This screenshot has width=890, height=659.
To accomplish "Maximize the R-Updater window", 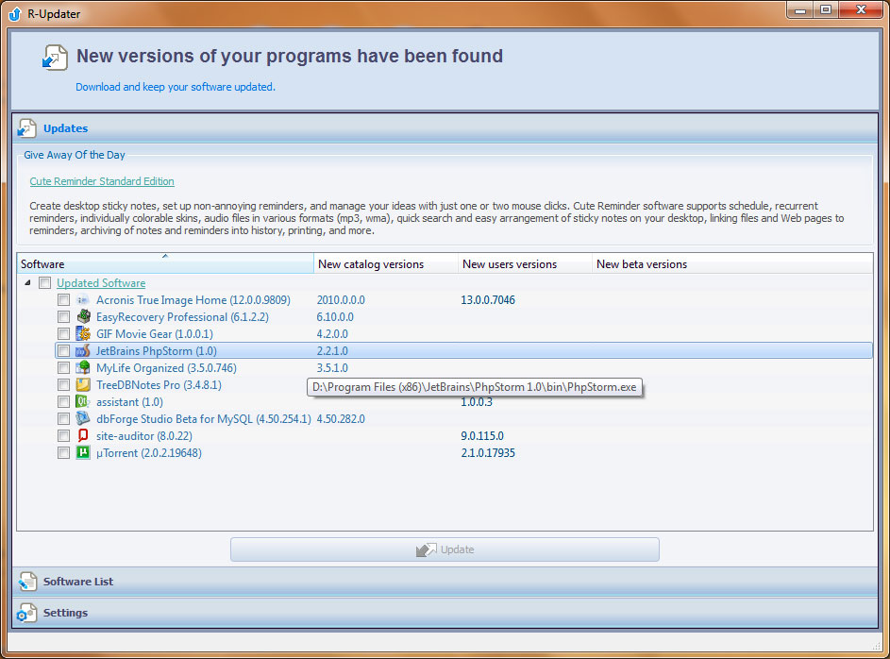I will pos(826,9).
